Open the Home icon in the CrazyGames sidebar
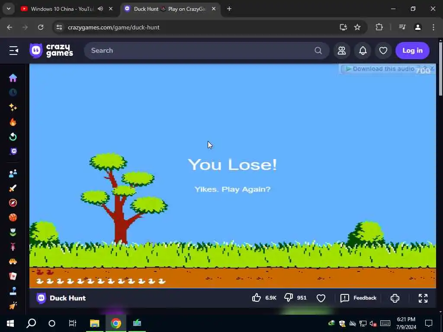Viewport: 443px width, 332px height. pyautogui.click(x=13, y=78)
